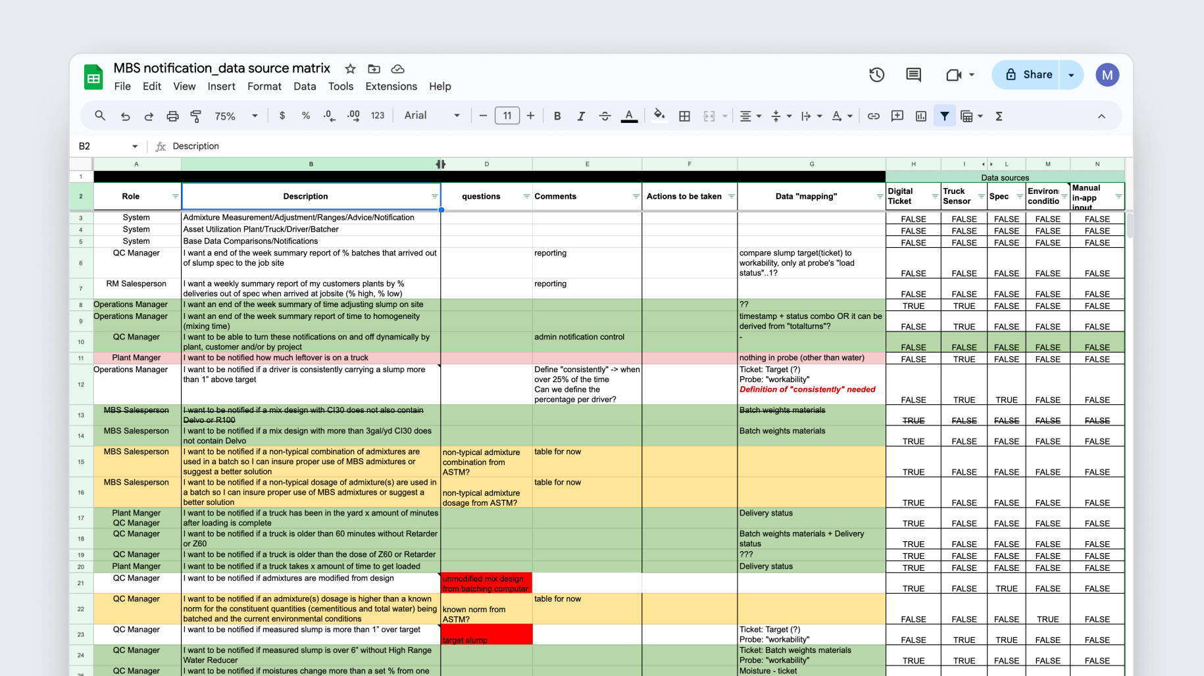Decrease decimal places
The width and height of the screenshot is (1204, 676).
pyautogui.click(x=330, y=116)
